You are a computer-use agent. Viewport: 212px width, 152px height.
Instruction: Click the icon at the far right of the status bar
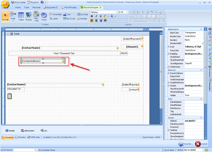pyautogui.click(x=206, y=150)
